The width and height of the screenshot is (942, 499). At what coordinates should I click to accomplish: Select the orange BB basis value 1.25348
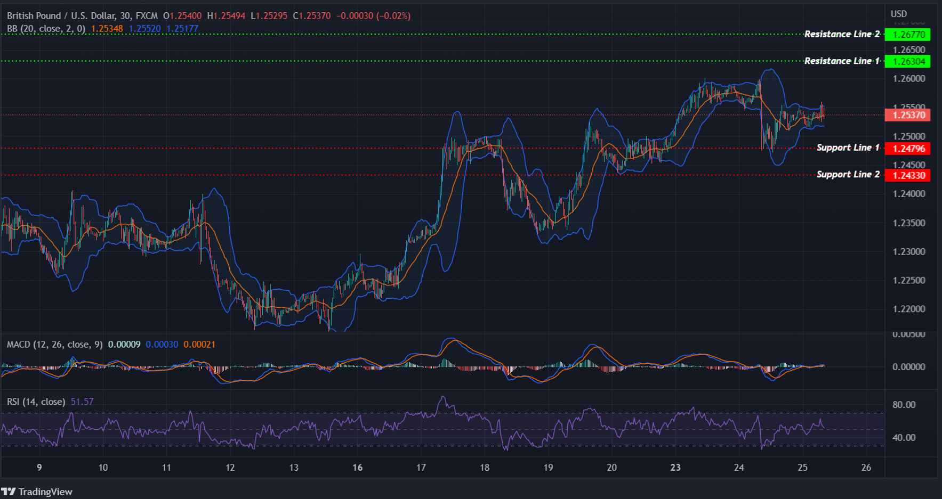coord(108,29)
